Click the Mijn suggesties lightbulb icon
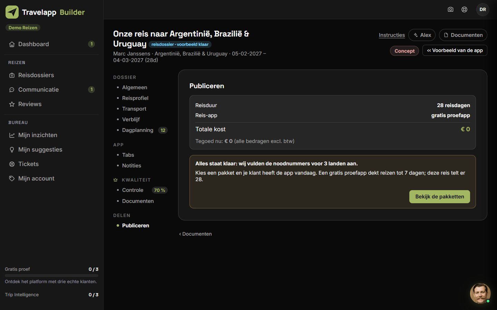Image resolution: width=497 pixels, height=310 pixels. [12, 149]
